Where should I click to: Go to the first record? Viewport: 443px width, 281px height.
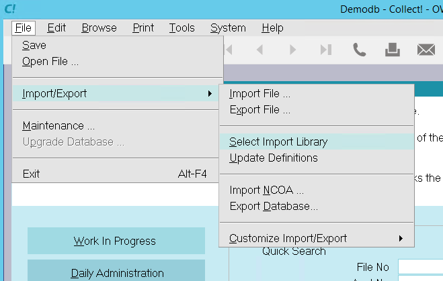229,50
